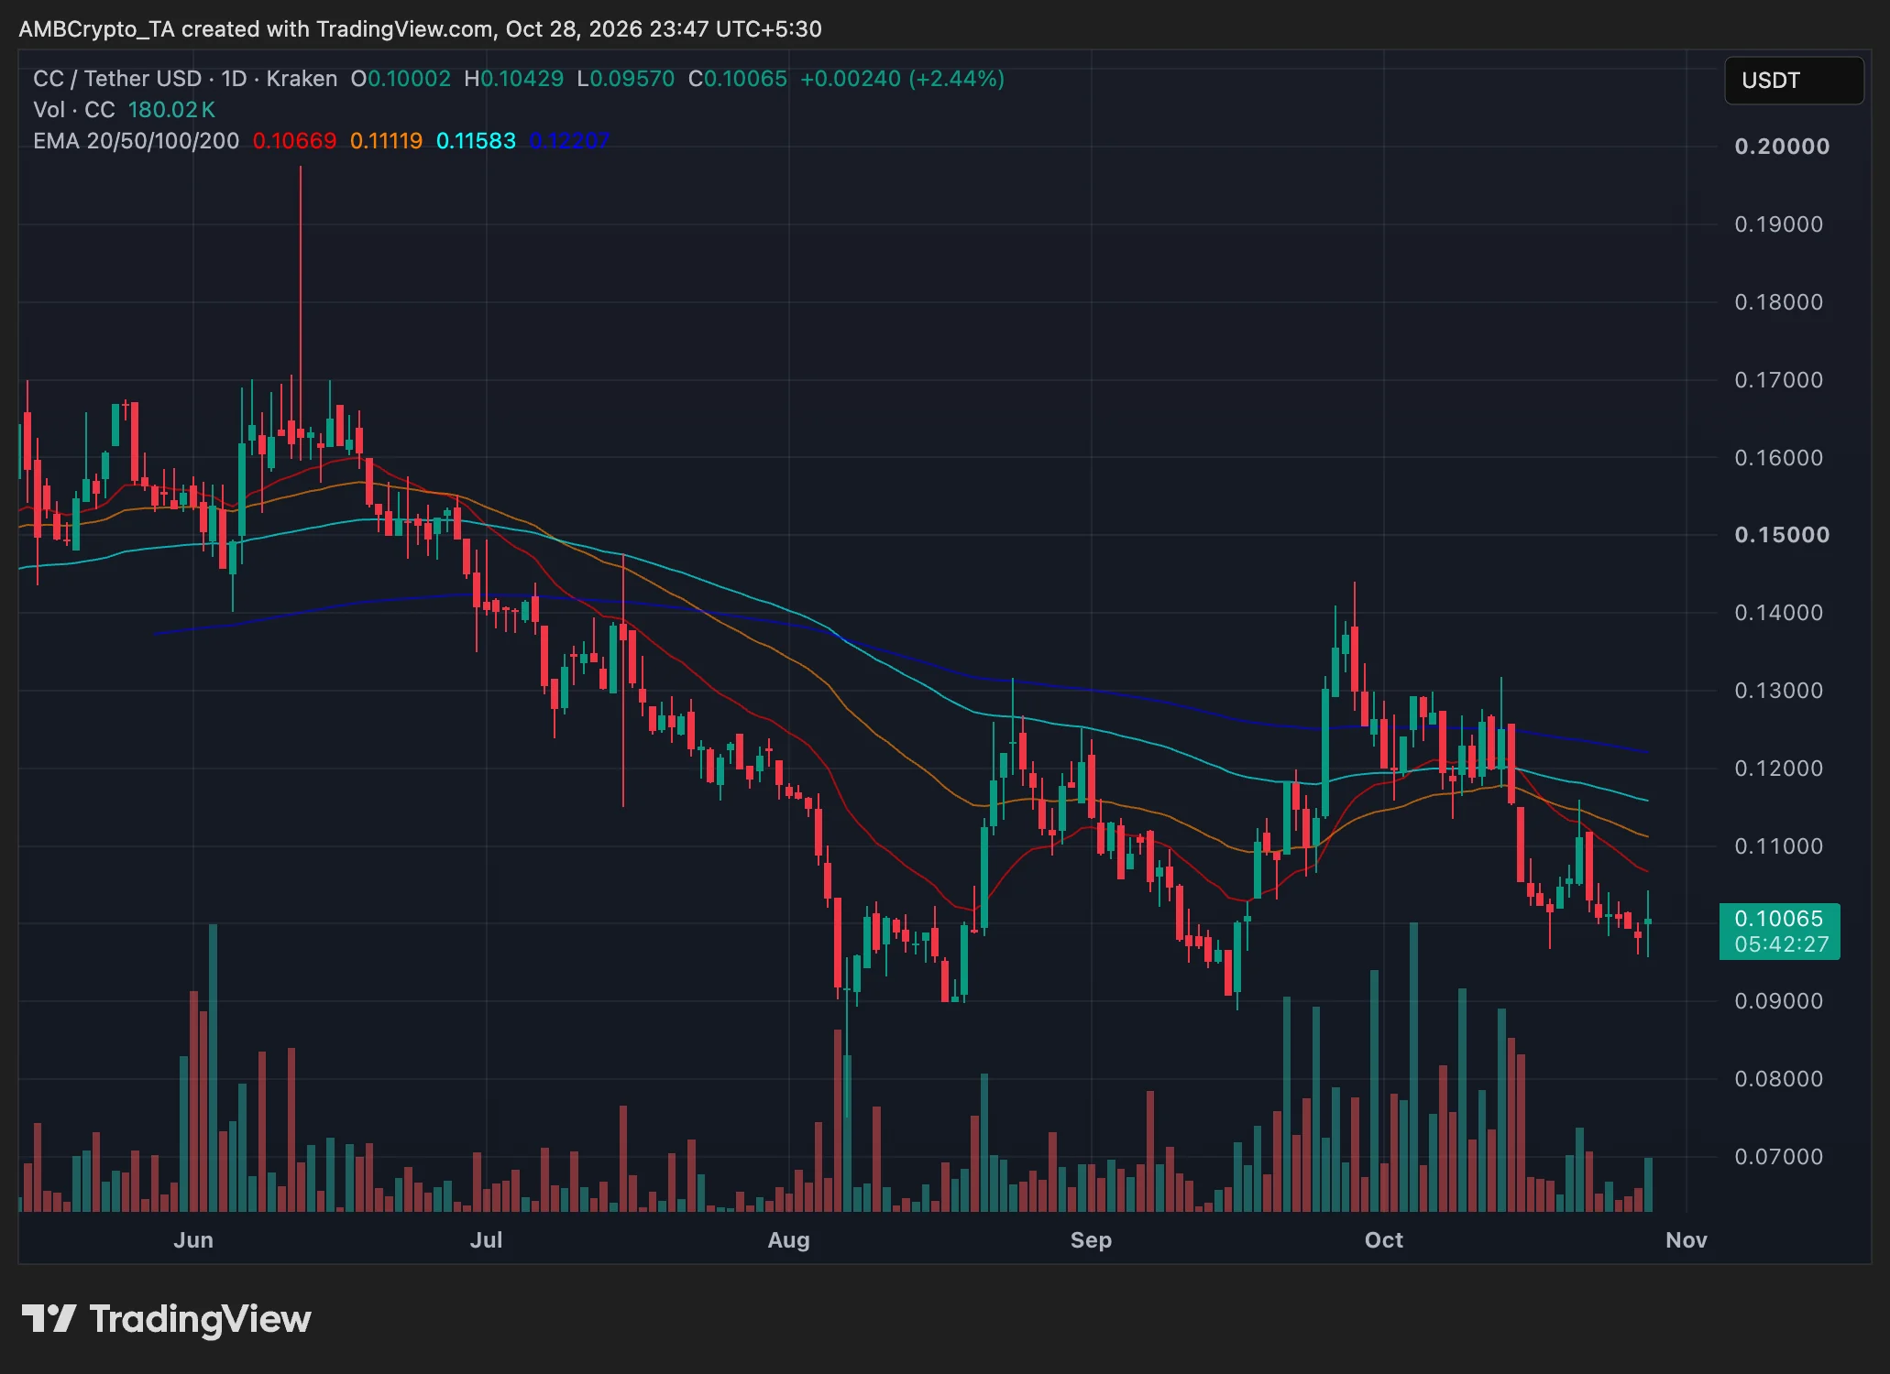
Task: Click the 0.15000 price axis label
Action: coord(1782,535)
